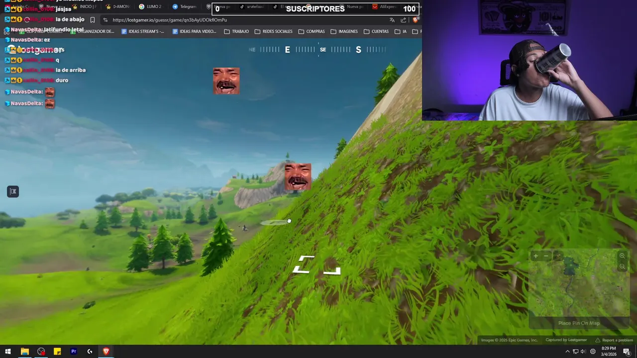The image size is (637, 358).
Task: Zoom out on the minimap magnifier
Action: [x=622, y=267]
